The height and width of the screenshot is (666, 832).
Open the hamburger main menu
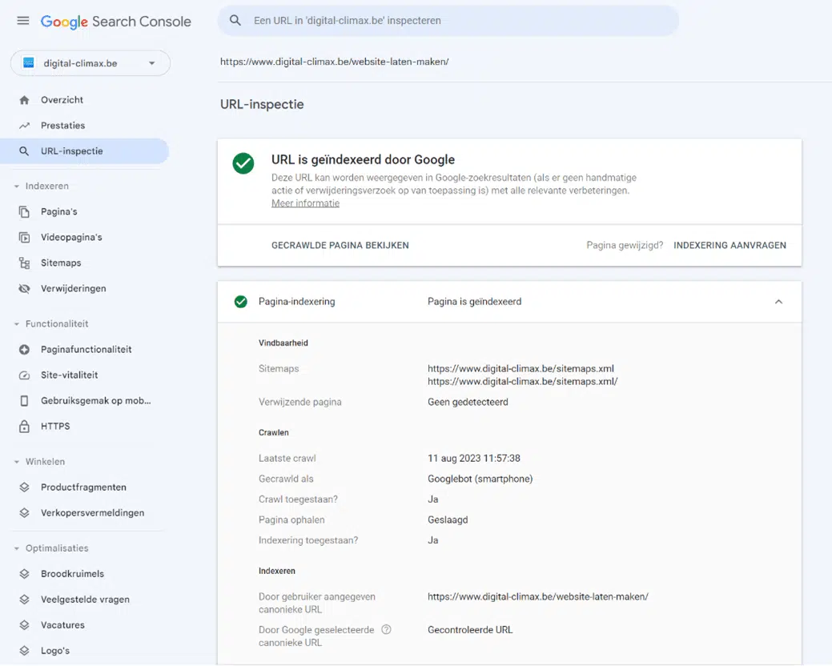22,21
